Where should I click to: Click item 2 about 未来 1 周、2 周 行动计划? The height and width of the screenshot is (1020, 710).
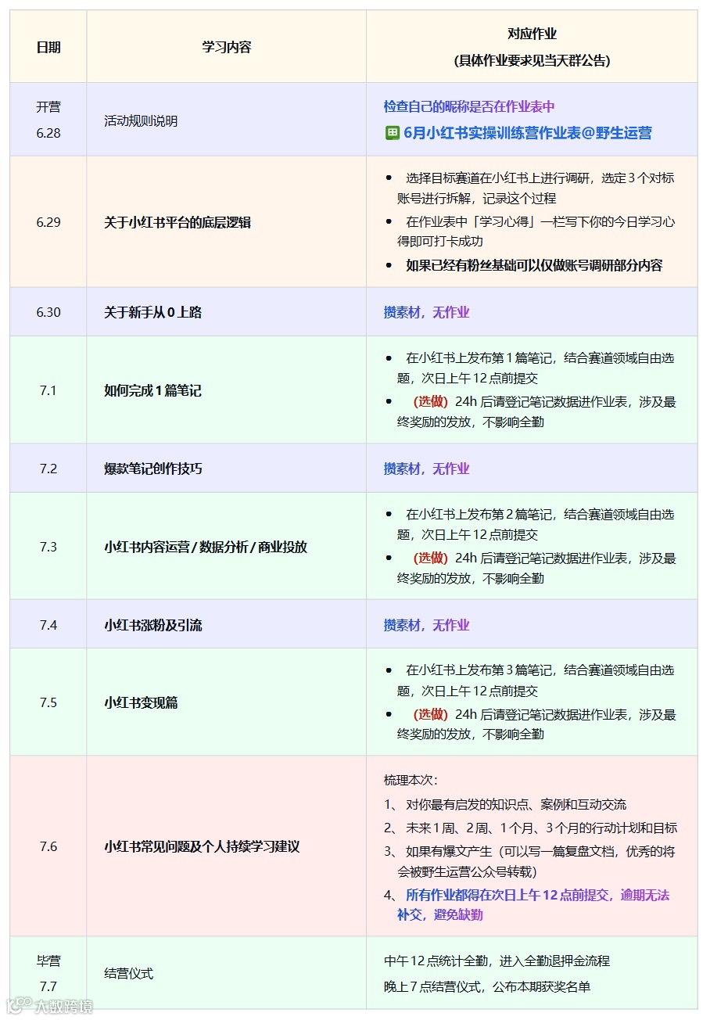[530, 828]
